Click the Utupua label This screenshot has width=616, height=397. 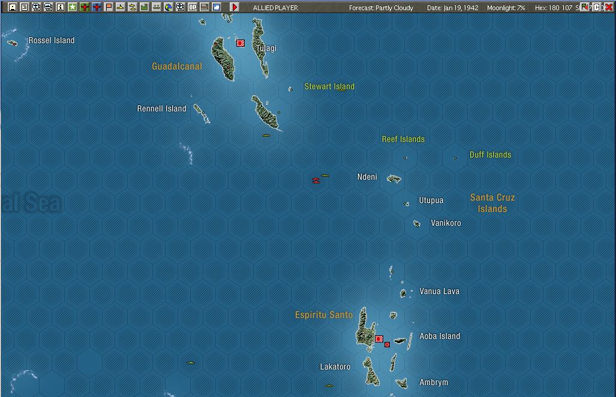[431, 200]
